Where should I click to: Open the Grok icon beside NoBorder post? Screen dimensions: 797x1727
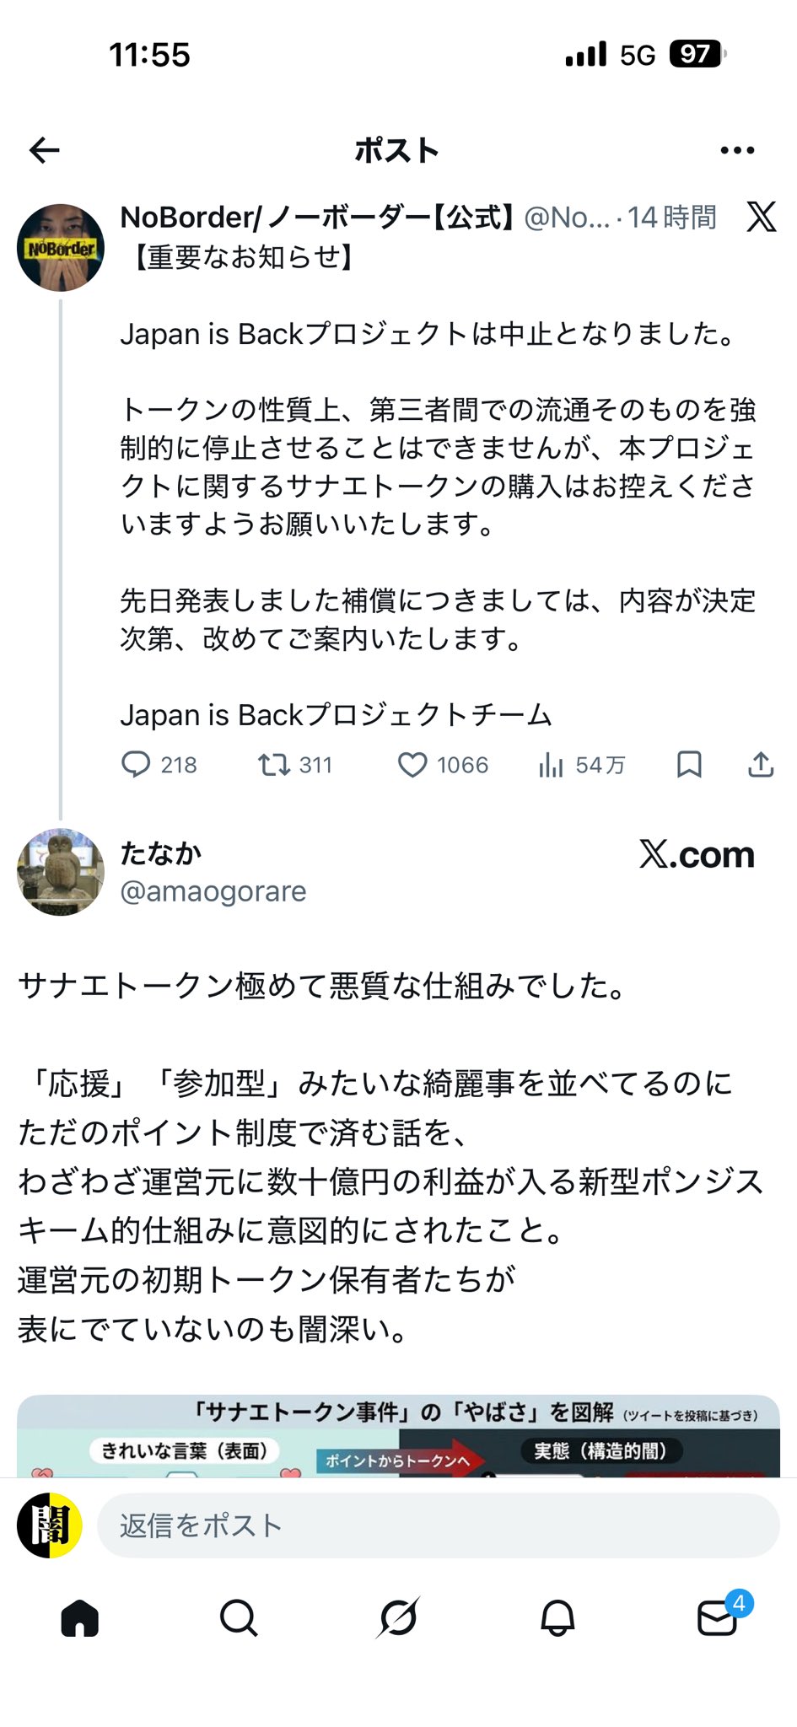pos(761,218)
